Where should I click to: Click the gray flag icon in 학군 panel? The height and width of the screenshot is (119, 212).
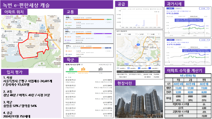tap(100, 69)
